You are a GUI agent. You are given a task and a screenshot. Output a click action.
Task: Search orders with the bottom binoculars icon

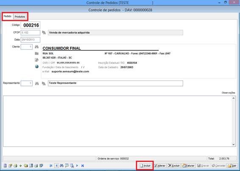click(x=61, y=165)
